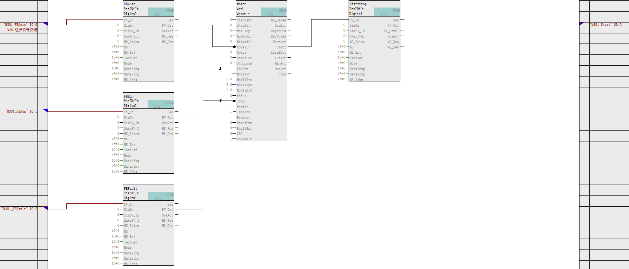
Task: Click blue triangle marker beside M301_Start Q0.0
Action: tap(581, 24)
